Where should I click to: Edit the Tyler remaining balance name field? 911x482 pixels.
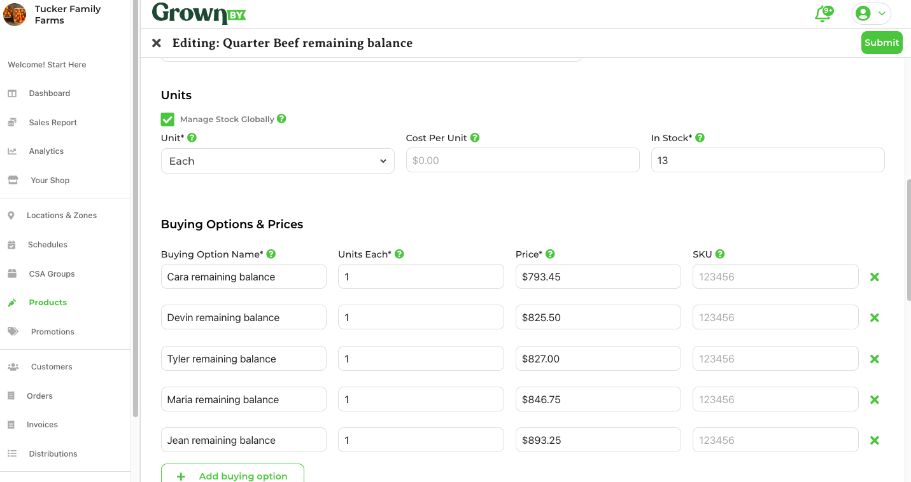coord(244,359)
